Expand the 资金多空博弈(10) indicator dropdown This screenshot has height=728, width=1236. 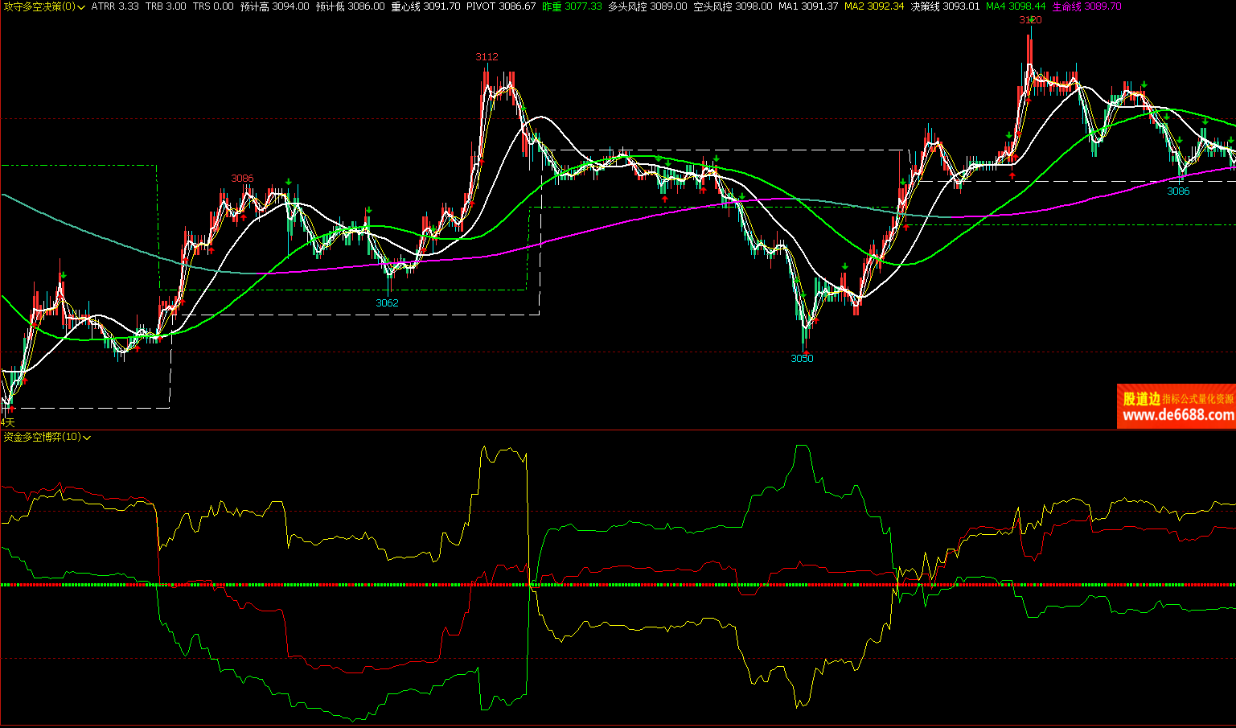point(87,438)
